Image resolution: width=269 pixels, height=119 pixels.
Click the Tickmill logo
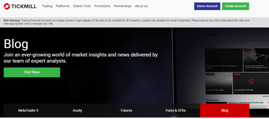(x=20, y=6)
